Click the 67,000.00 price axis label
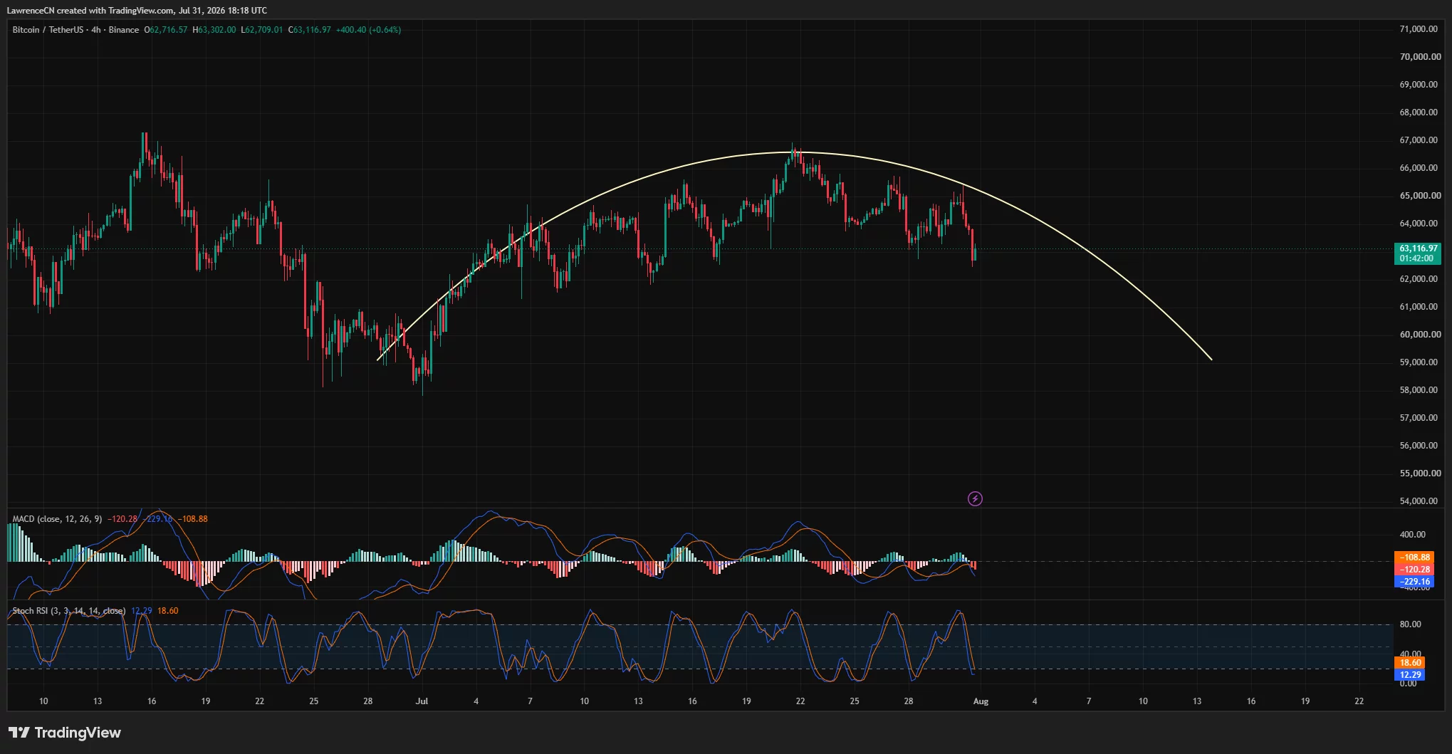This screenshot has width=1452, height=754. click(x=1419, y=140)
